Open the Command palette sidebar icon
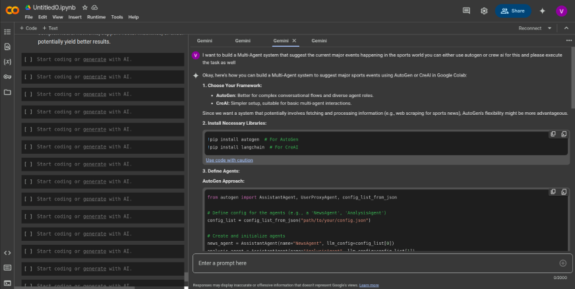This screenshot has height=289, width=575. (7, 268)
